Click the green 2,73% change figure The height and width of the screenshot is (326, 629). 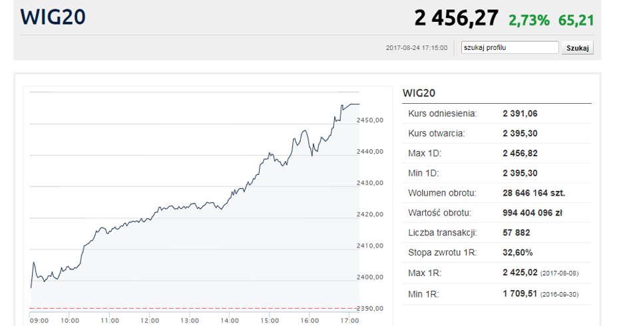coord(529,20)
